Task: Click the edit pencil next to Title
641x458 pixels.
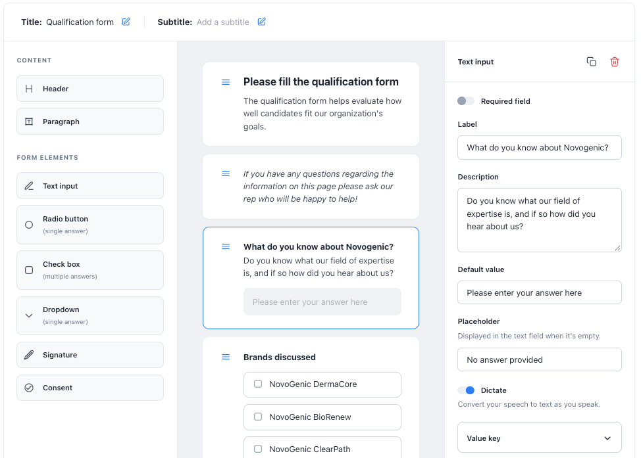Action: click(x=126, y=22)
